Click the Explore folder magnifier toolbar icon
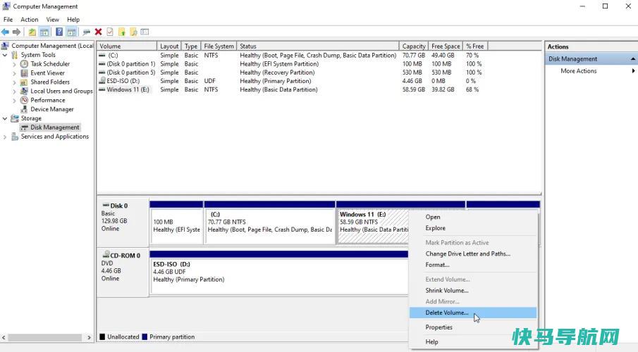Viewport: 638px width, 352px height. 133,32
